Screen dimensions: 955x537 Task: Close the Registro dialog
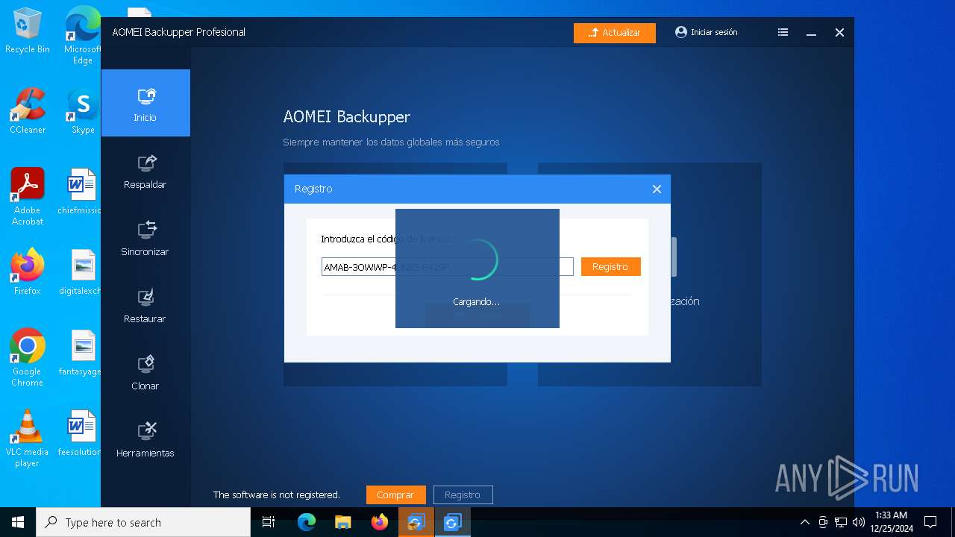[x=657, y=189]
